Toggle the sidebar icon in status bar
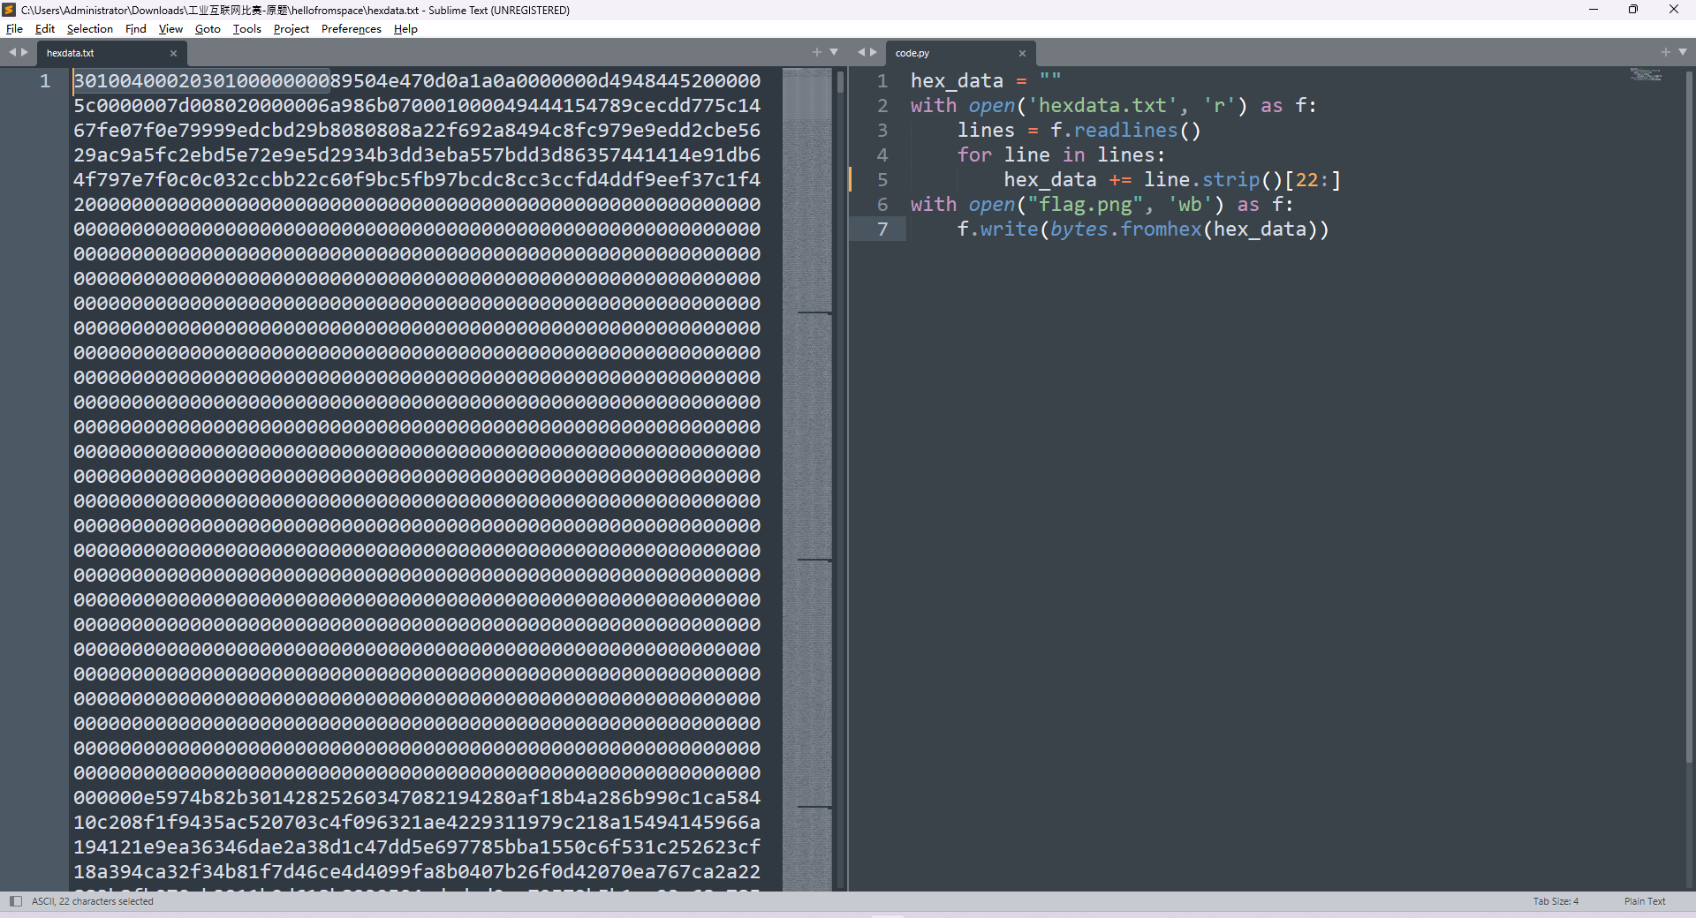The height and width of the screenshot is (918, 1696). [15, 901]
